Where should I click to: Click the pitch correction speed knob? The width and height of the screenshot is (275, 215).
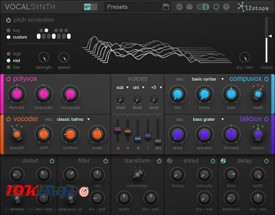(x=64, y=57)
